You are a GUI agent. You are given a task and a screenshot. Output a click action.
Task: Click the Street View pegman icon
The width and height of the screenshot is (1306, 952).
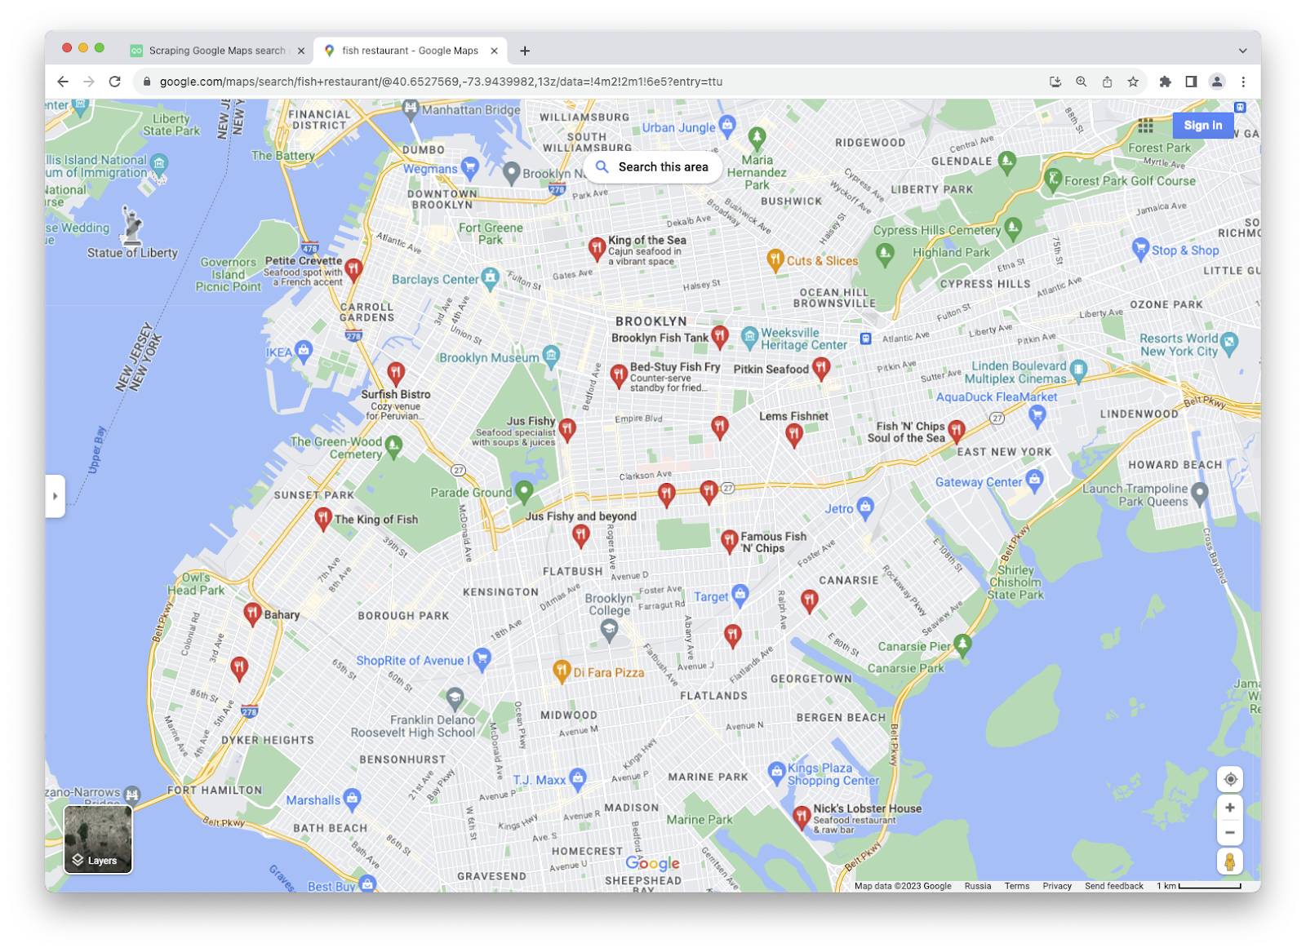click(x=1229, y=861)
